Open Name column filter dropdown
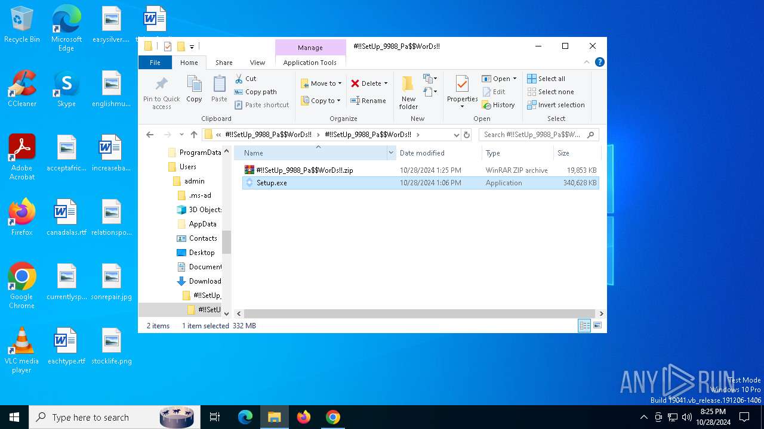 tap(392, 153)
